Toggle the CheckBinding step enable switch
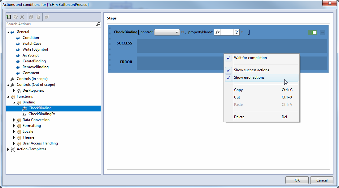 point(313,32)
